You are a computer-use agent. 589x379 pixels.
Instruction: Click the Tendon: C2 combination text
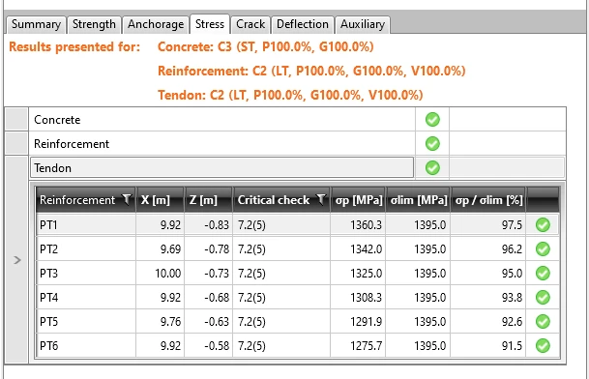(290, 95)
